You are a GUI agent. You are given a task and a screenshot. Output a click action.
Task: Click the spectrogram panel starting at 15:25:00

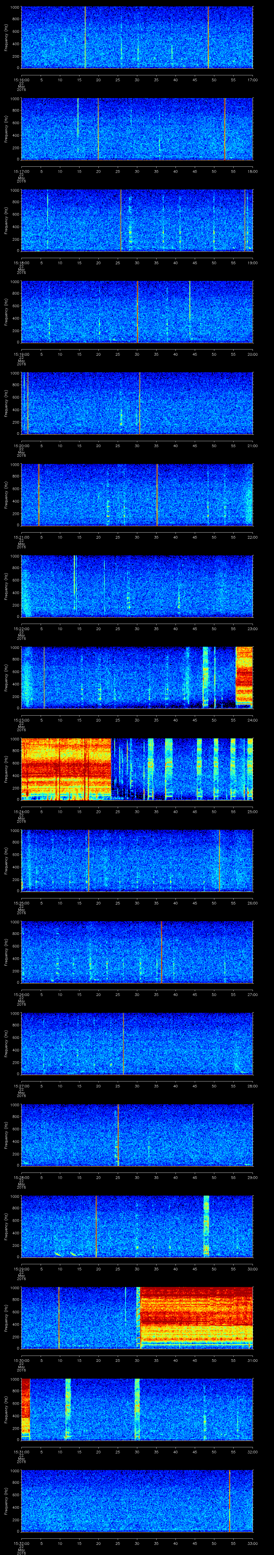pyautogui.click(x=137, y=860)
